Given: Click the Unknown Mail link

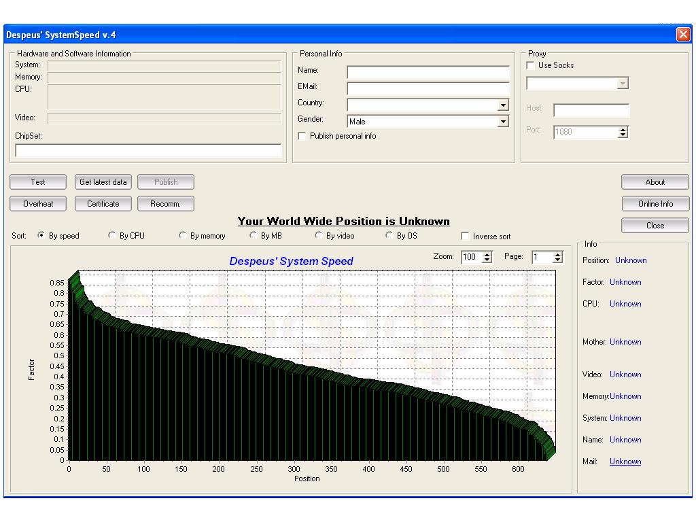Looking at the screenshot, I should [625, 462].
